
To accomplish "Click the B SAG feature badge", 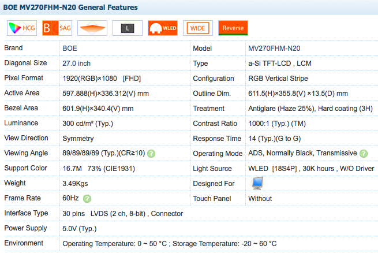I will (x=57, y=28).
